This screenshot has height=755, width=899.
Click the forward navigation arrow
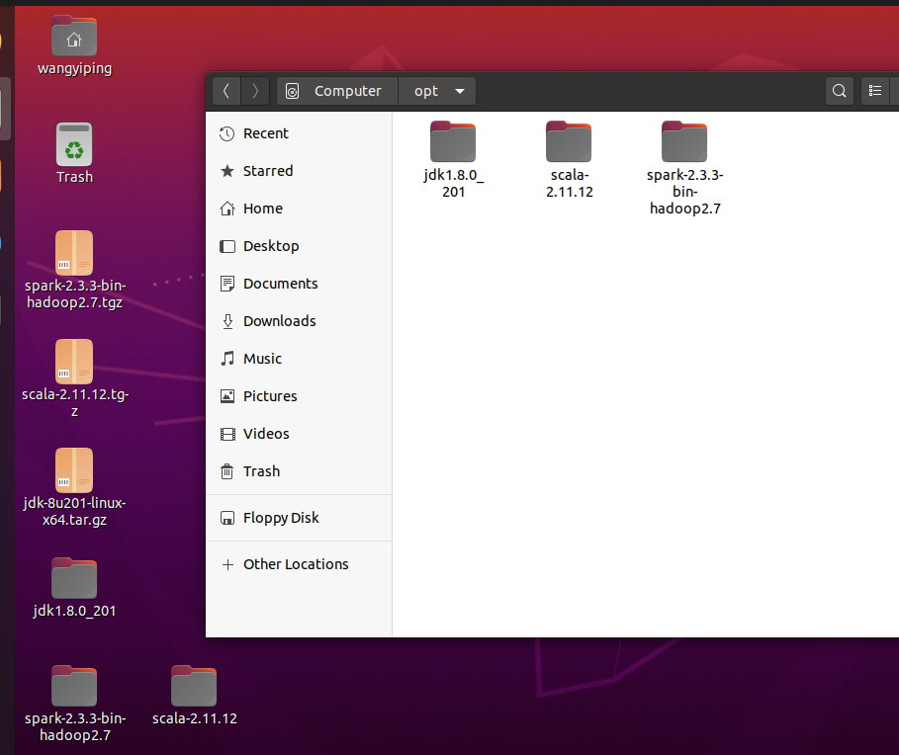(254, 90)
